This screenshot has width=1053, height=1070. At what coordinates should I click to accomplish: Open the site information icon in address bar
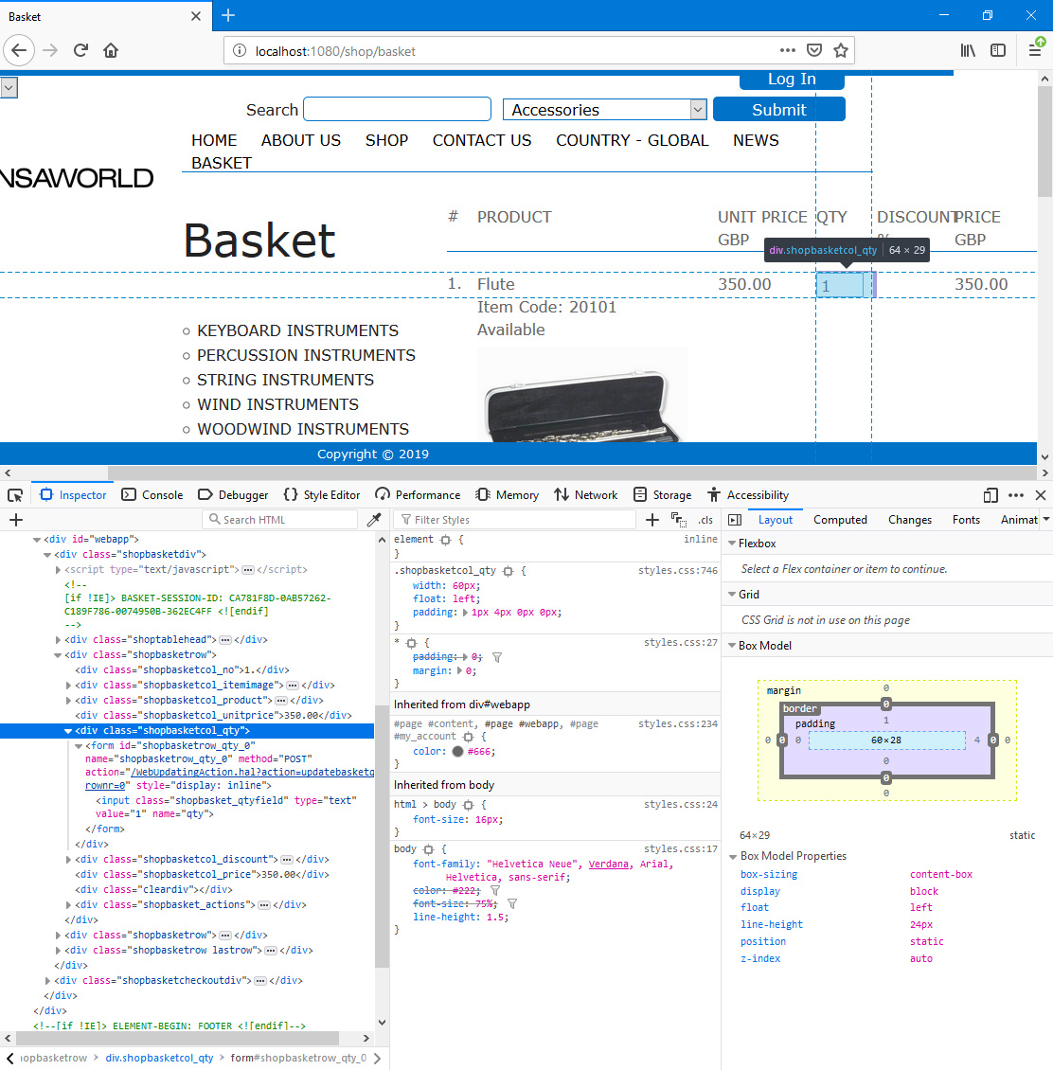[x=240, y=51]
